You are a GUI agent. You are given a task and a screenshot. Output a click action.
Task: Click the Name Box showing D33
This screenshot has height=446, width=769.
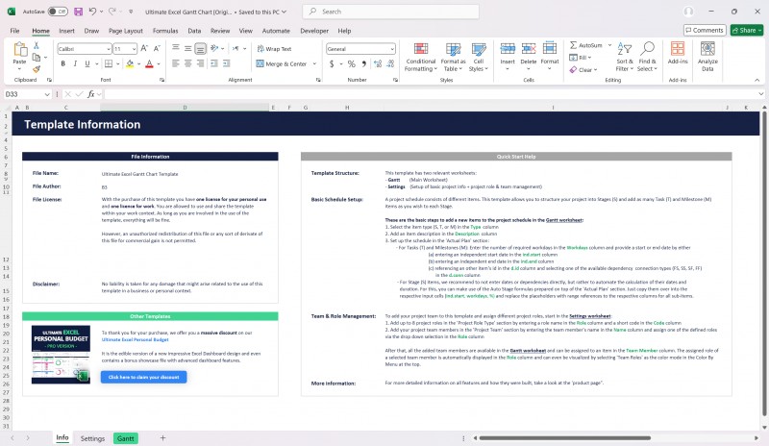tap(27, 94)
